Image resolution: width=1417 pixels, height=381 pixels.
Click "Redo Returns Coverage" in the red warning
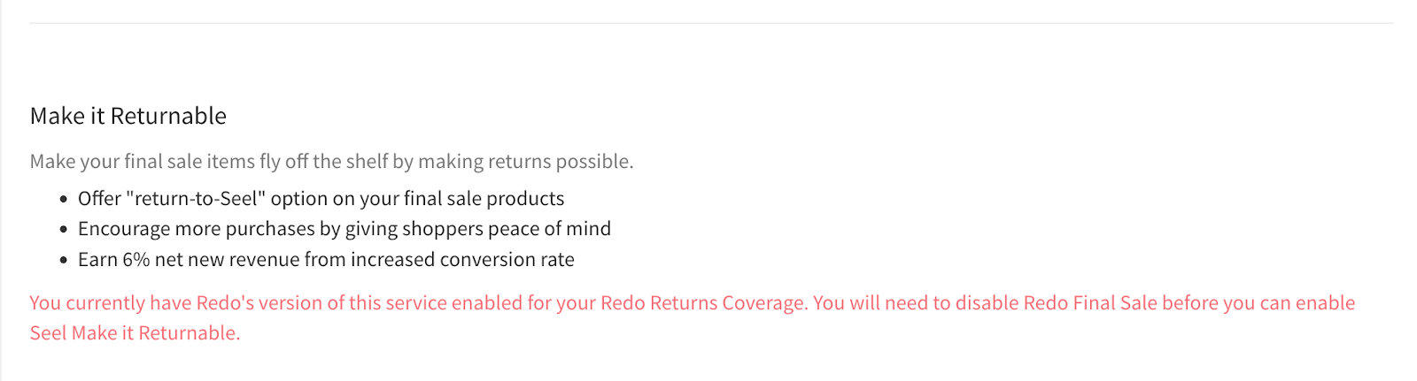(x=703, y=303)
